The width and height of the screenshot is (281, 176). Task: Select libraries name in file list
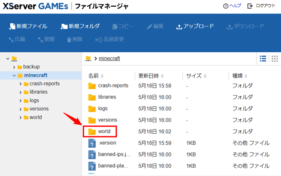[107, 97]
